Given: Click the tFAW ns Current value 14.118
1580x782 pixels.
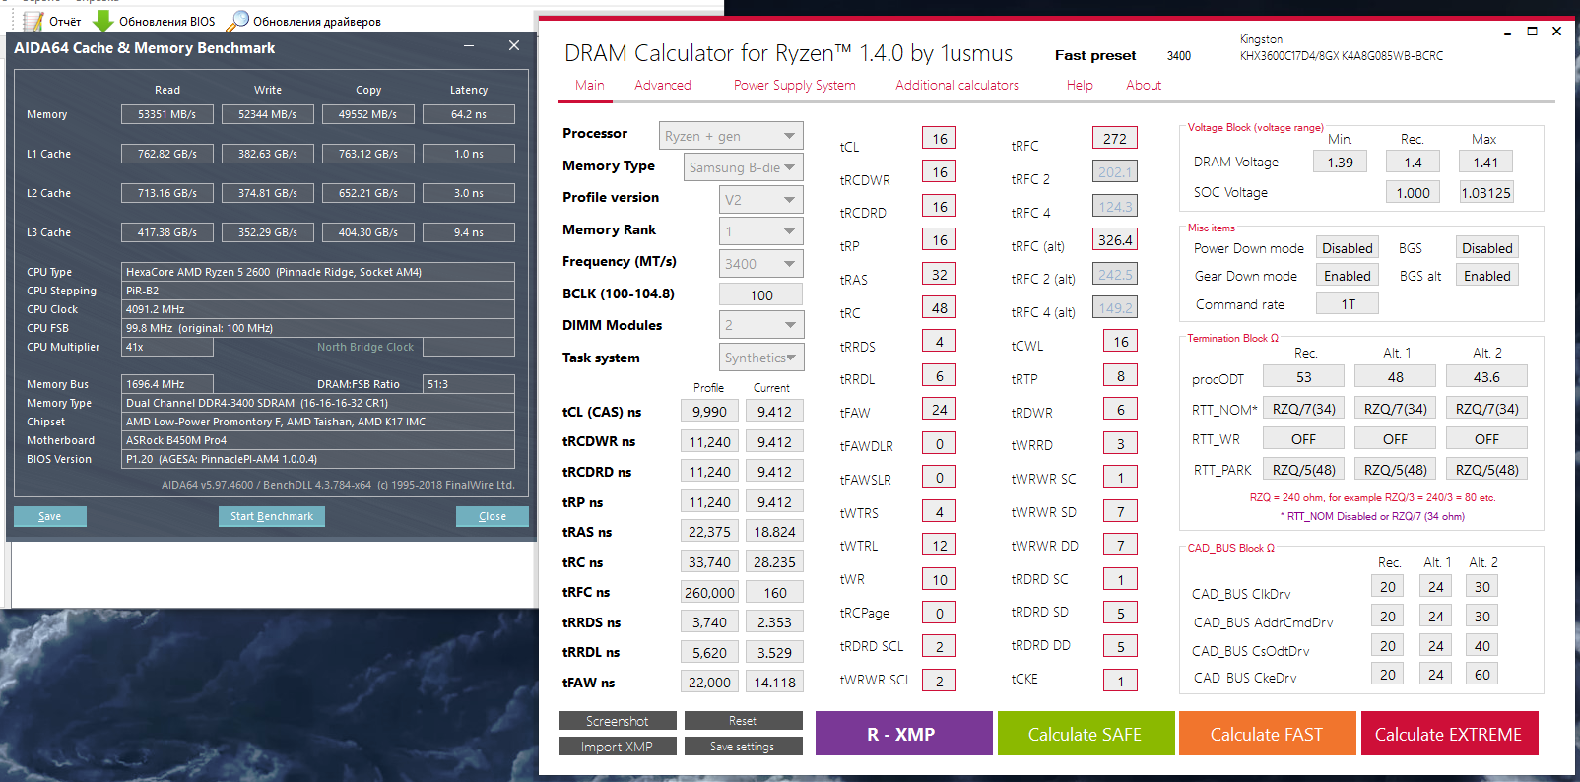Looking at the screenshot, I should [x=775, y=683].
